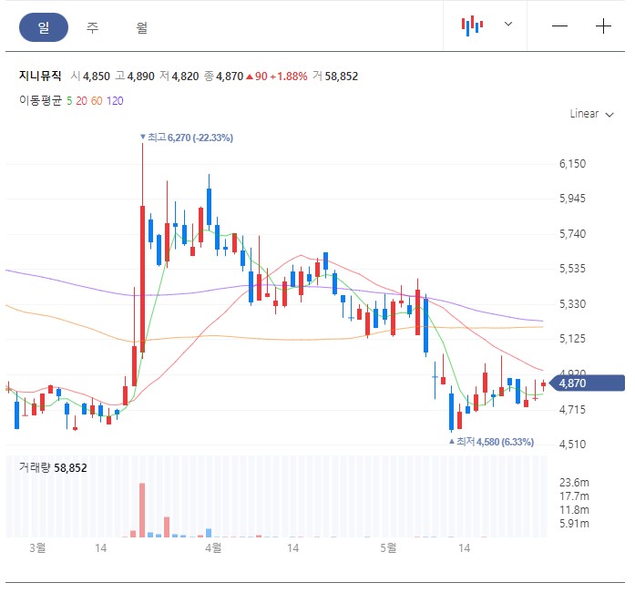This screenshot has width=635, height=593.
Task: Toggle the 5-day moving average line
Action: pyautogui.click(x=69, y=101)
